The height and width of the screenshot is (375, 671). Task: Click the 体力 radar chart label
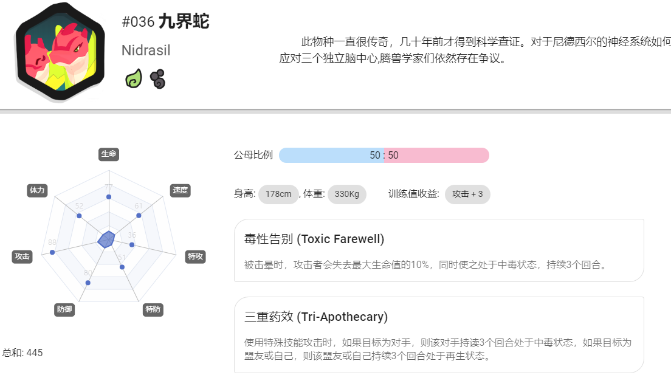click(37, 190)
